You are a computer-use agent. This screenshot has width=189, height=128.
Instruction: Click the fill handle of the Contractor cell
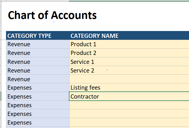coord(188,100)
